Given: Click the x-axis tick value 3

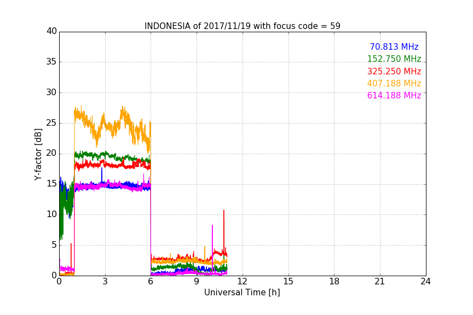Looking at the screenshot, I should click(x=105, y=282).
